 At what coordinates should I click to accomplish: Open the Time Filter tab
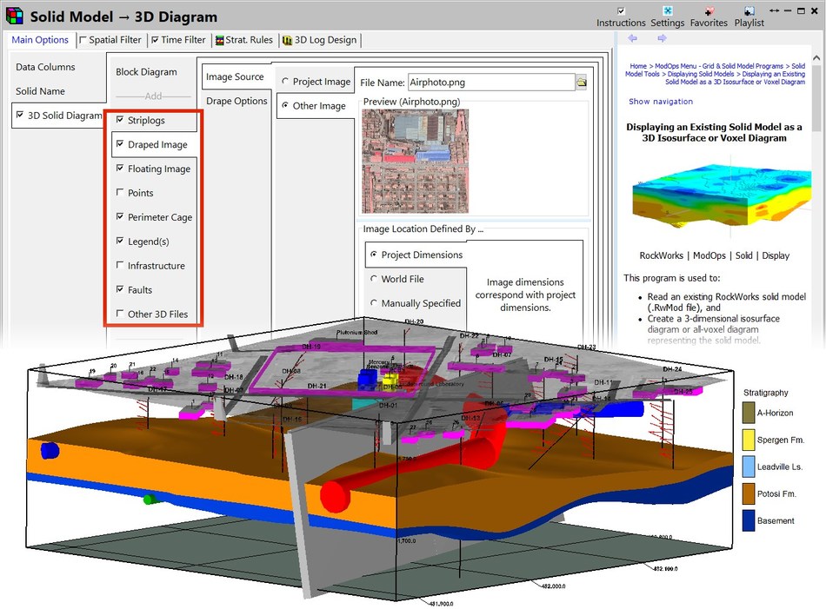[x=181, y=40]
